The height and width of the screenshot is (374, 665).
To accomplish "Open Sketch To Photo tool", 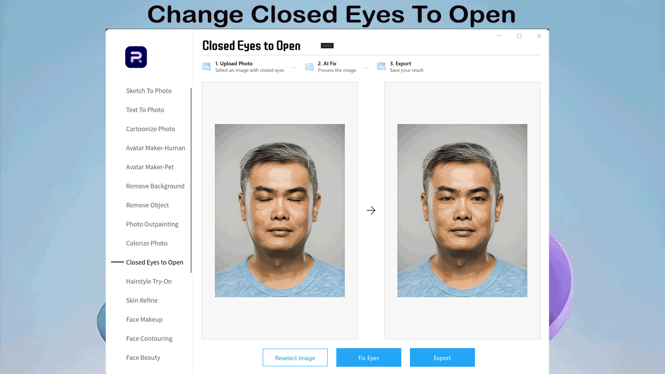I will click(x=148, y=91).
